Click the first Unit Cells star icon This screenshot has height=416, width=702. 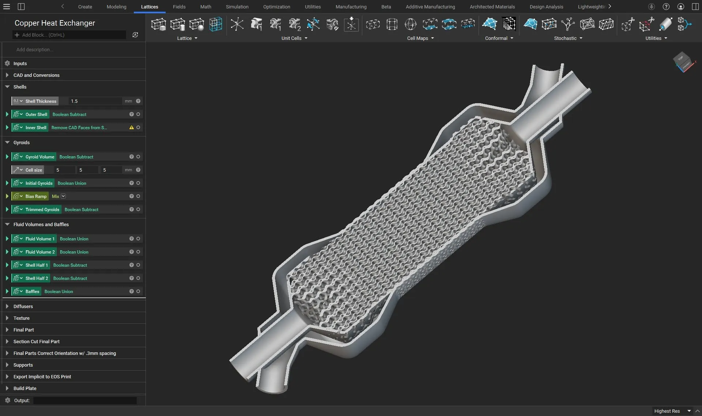(237, 25)
